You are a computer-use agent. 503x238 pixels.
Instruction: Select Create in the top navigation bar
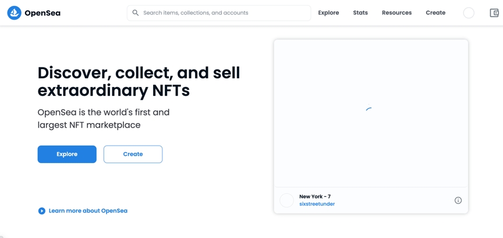coord(435,13)
